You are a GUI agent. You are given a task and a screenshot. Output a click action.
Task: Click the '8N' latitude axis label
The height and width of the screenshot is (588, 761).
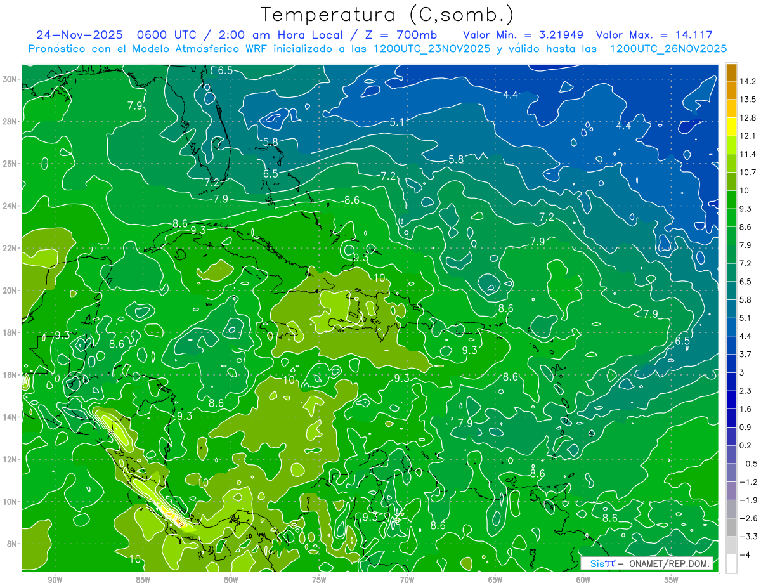tap(12, 544)
